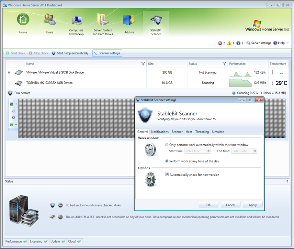Open the Licensing status tab at the bottom

(x=39, y=241)
